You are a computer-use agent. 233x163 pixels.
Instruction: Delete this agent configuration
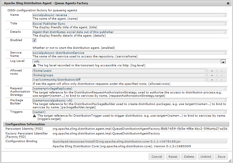click(x=189, y=157)
